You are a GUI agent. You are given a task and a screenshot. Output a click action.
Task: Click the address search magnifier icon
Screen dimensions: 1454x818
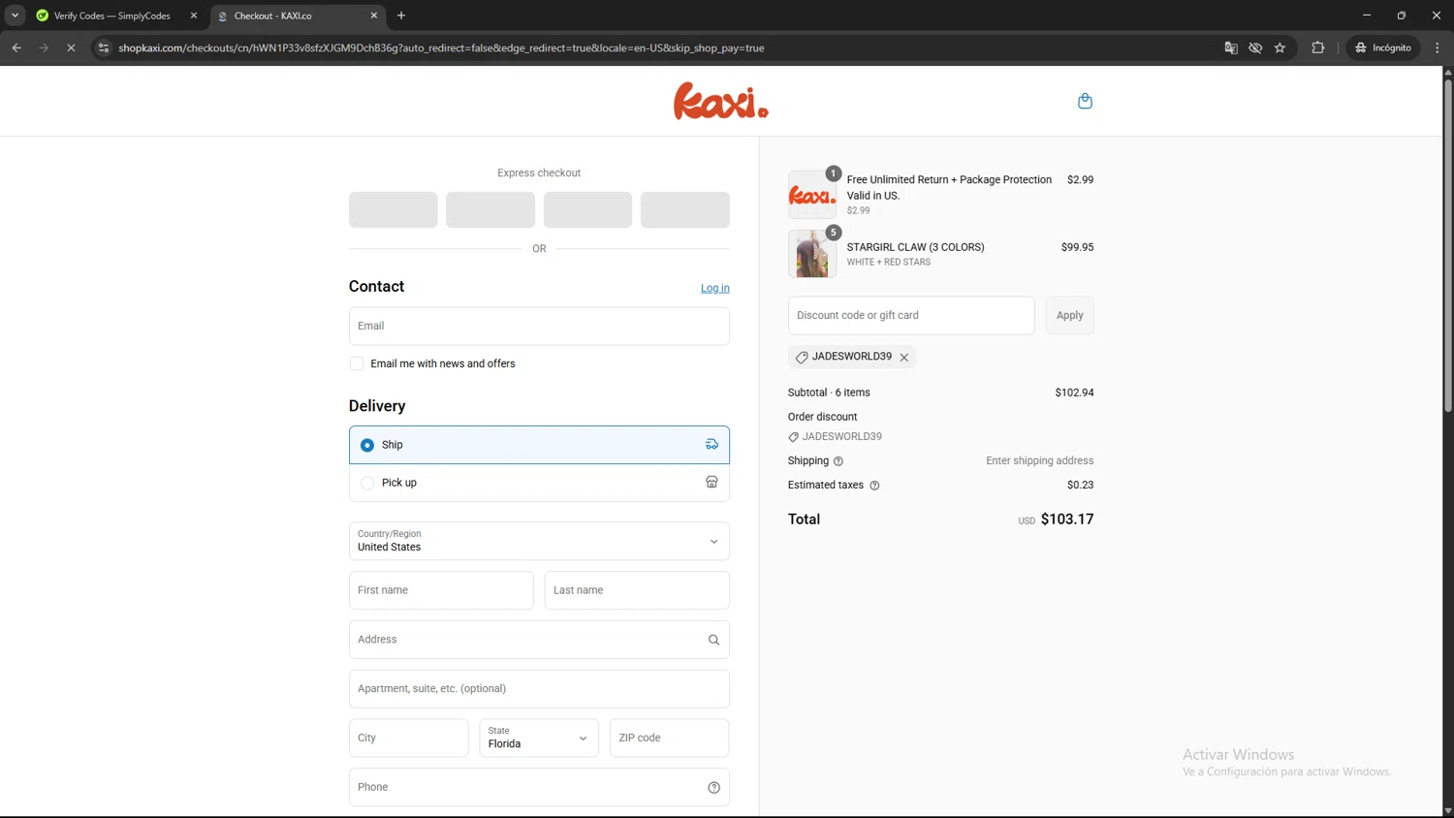coord(713,640)
